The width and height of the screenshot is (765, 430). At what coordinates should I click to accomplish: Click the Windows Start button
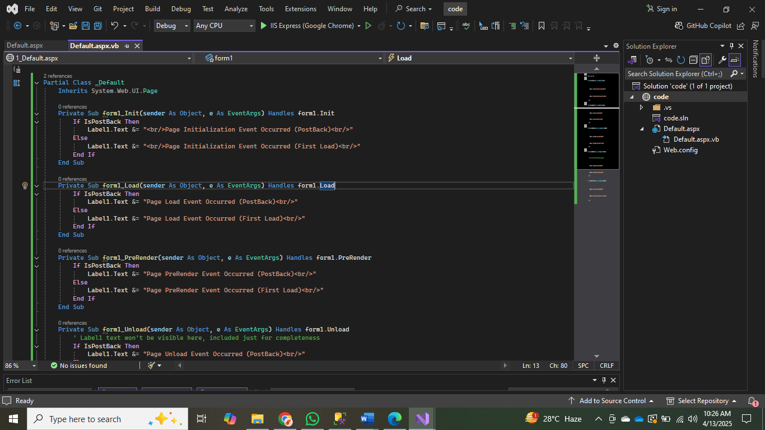pos(13,419)
